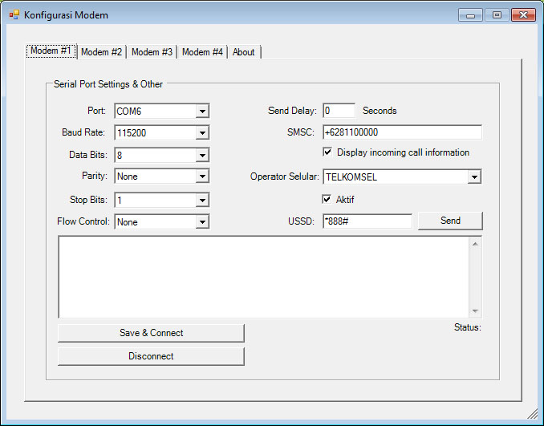Screen dimensions: 544x426
Task: Uncheck the Aktif checkbox
Action: click(x=327, y=199)
